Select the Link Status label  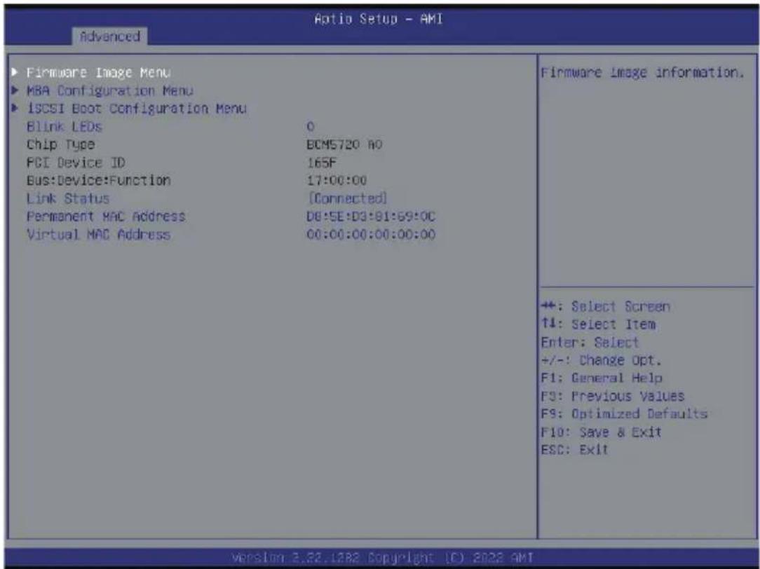[x=68, y=198]
